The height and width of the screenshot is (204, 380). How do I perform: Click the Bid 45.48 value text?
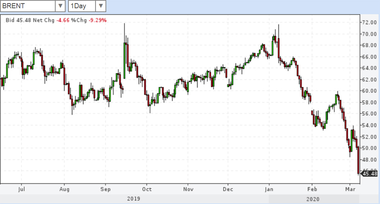coord(19,20)
